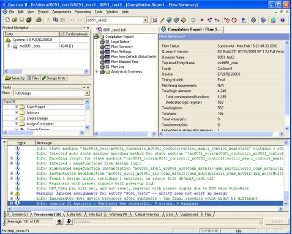
Task: Expand the Assign Constraints task
Action: coord(17,123)
